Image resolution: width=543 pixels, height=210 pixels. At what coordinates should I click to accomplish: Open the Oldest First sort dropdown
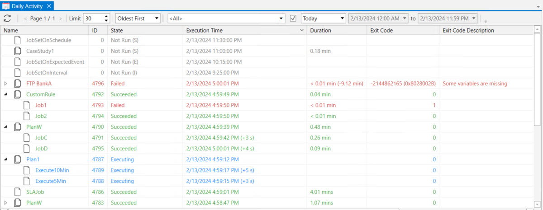coord(138,19)
